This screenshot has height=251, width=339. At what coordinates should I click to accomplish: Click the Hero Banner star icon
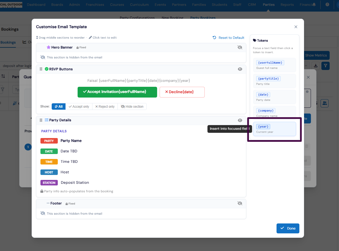coord(48,47)
